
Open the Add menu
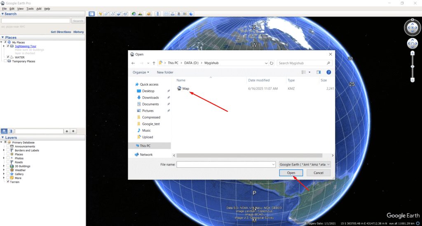tap(39, 9)
